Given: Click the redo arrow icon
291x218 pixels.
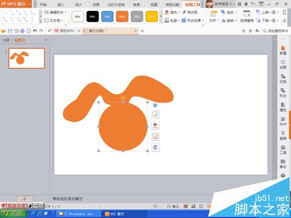Looking at the screenshot, I should coord(41,31).
